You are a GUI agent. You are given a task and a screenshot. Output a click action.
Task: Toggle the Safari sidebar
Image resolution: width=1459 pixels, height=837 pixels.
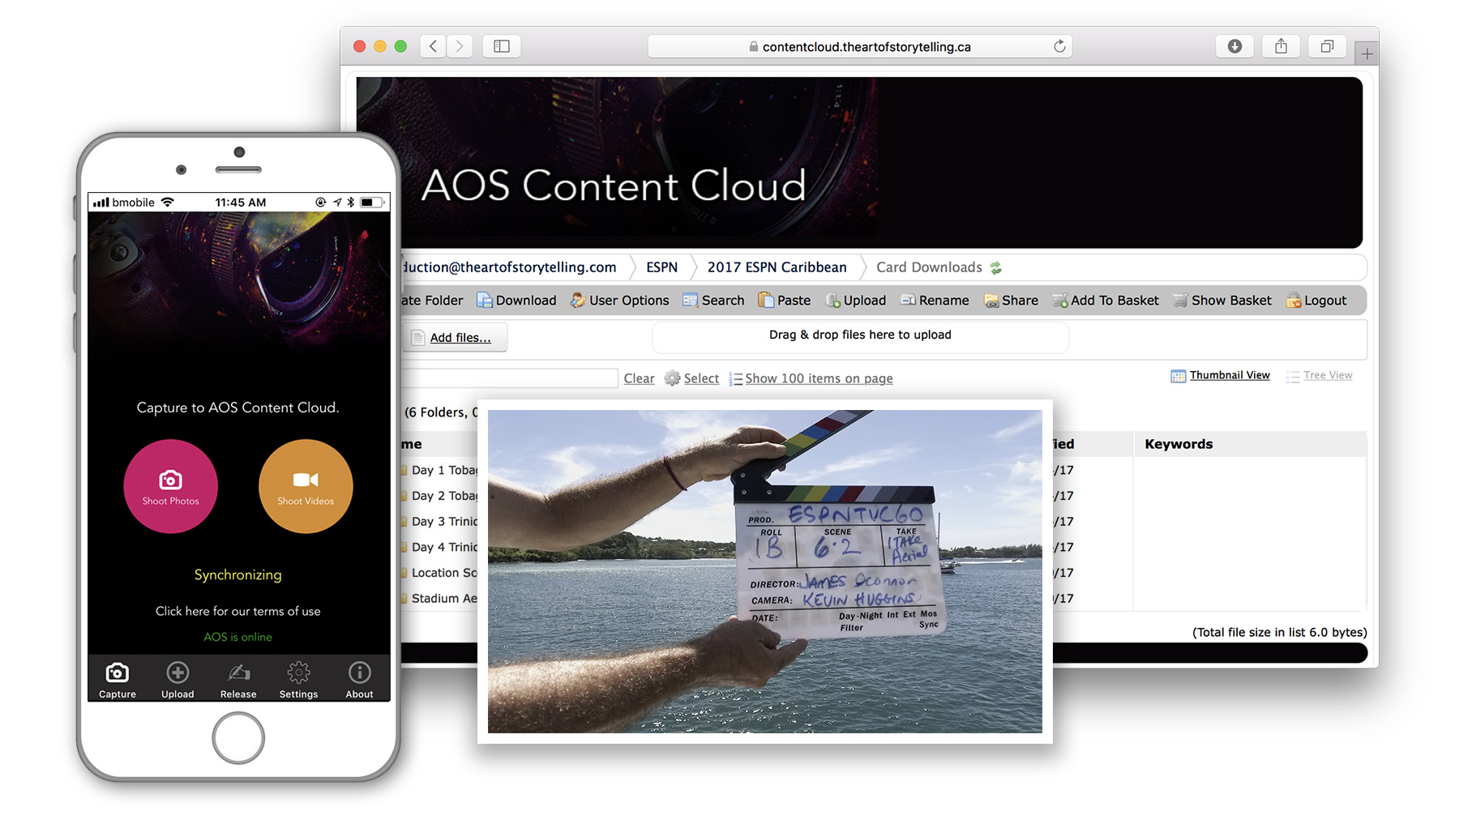(502, 46)
